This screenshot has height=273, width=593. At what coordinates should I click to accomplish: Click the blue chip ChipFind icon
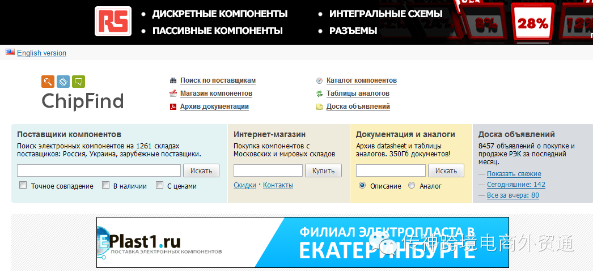pyautogui.click(x=63, y=82)
